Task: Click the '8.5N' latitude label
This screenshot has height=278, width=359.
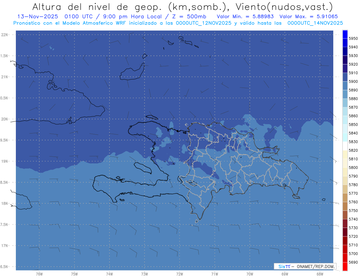Action: (4, 182)
